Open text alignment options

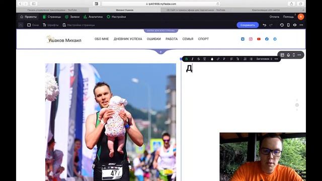tap(231, 59)
